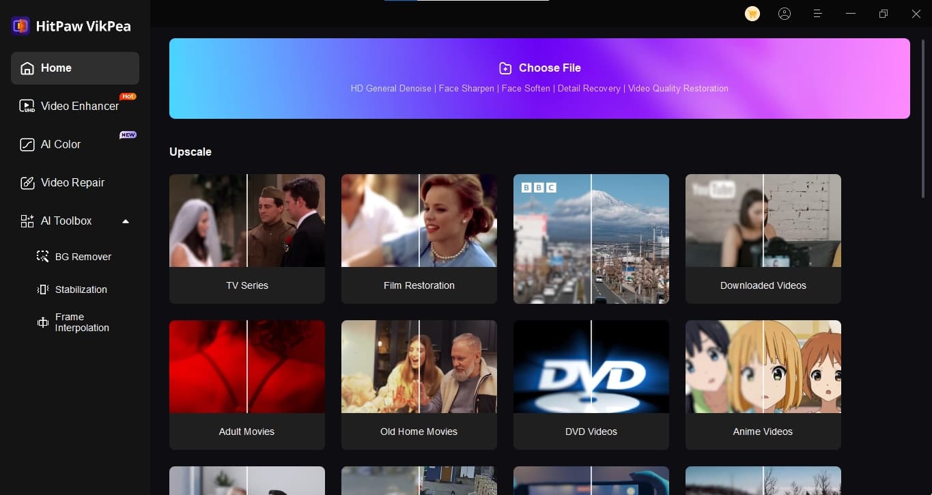The height and width of the screenshot is (495, 932).
Task: Collapse the AI Toolbox section arrow
Action: pos(126,221)
